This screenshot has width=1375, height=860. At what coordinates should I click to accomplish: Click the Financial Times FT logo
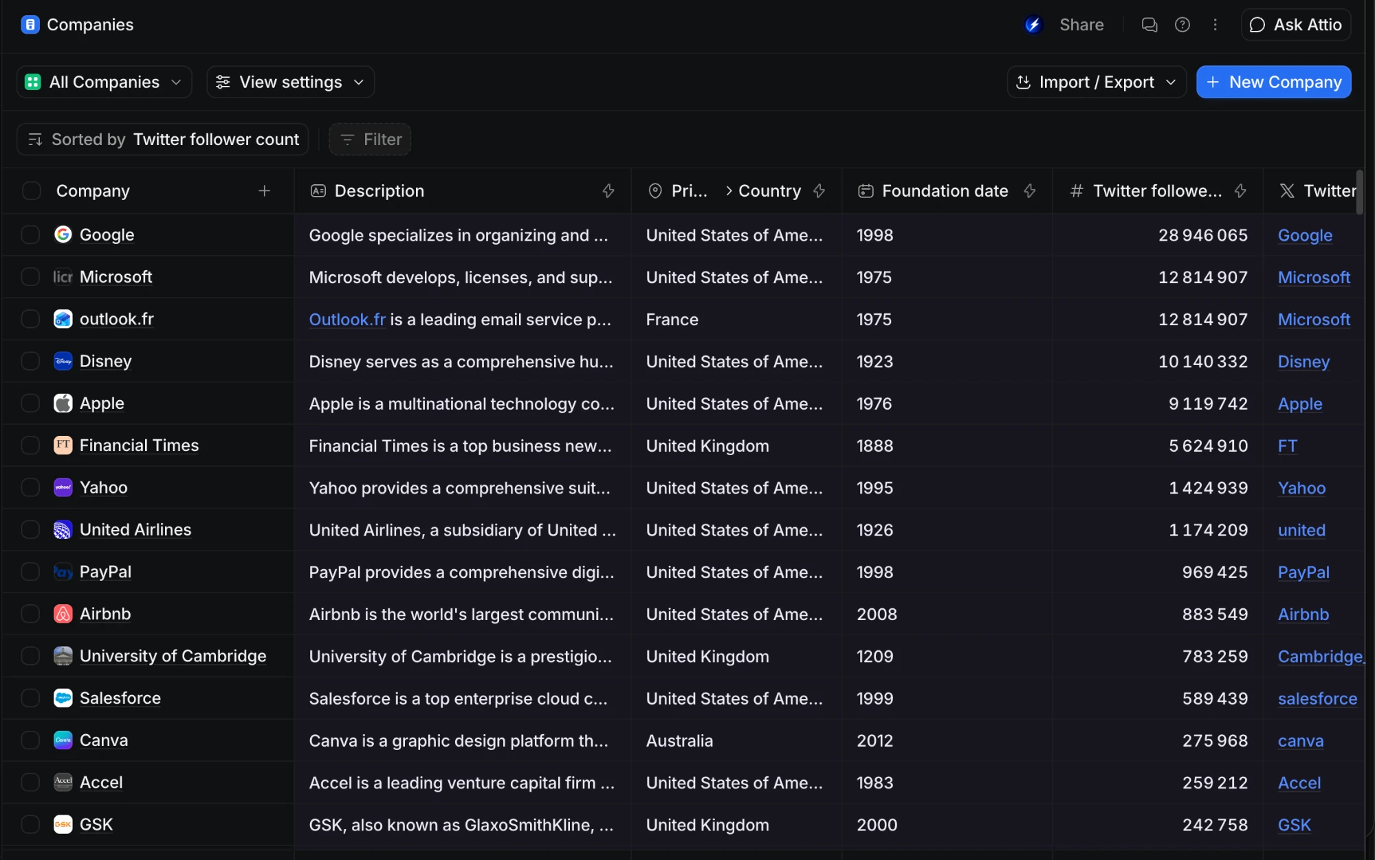(x=63, y=445)
